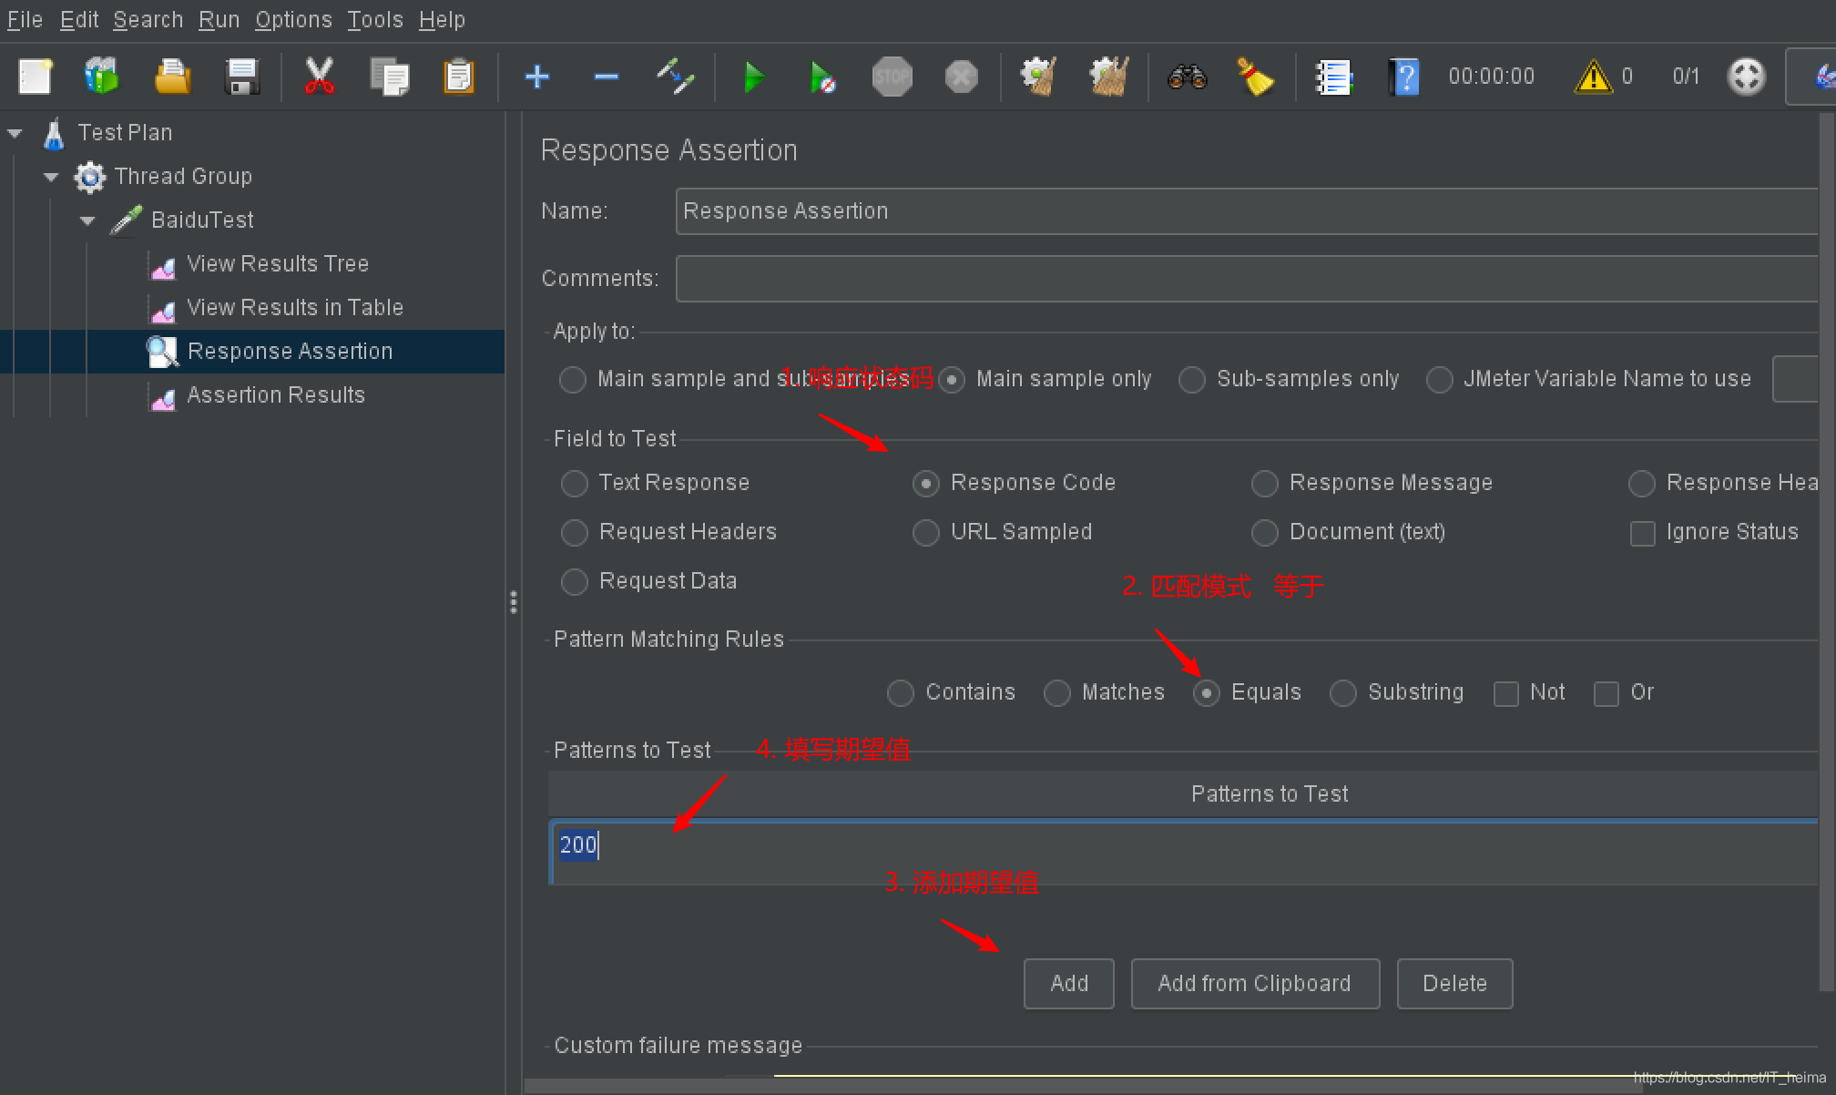Viewport: 1836px width, 1095px height.
Task: Toggle the Not checkbox
Action: 1506,693
